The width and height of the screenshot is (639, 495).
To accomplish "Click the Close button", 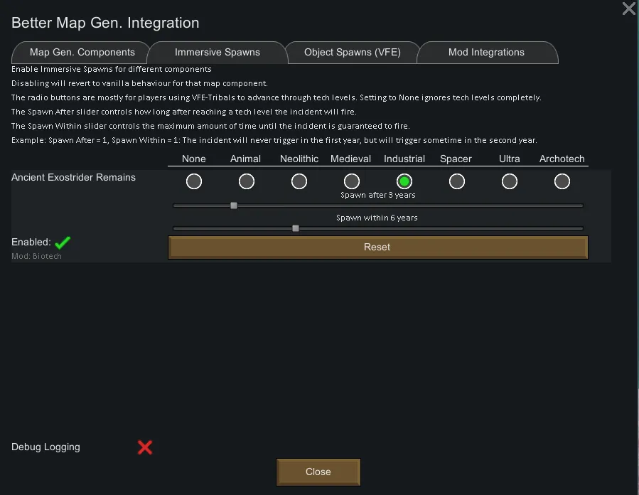I will coord(318,472).
